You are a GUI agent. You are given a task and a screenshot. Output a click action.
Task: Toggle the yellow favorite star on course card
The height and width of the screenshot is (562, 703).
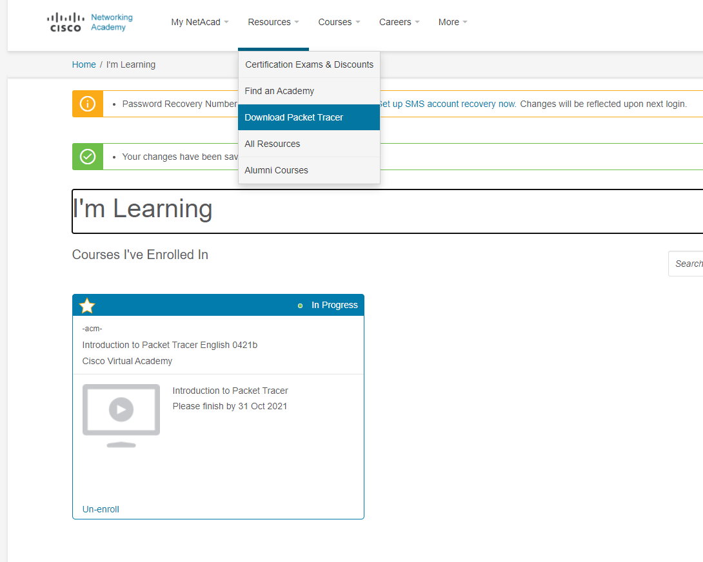pos(87,306)
